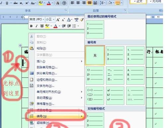This screenshot has height=128, width=165.
Task: Center text using the ribbon paragraph group
Action: (x=78, y=3)
